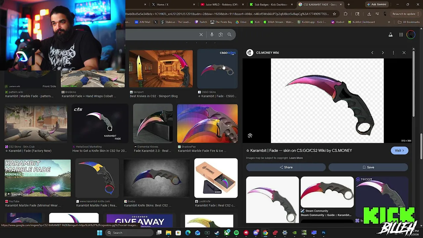Search inside image with Lens icon
Screen dimensions: 423x238
250,136
